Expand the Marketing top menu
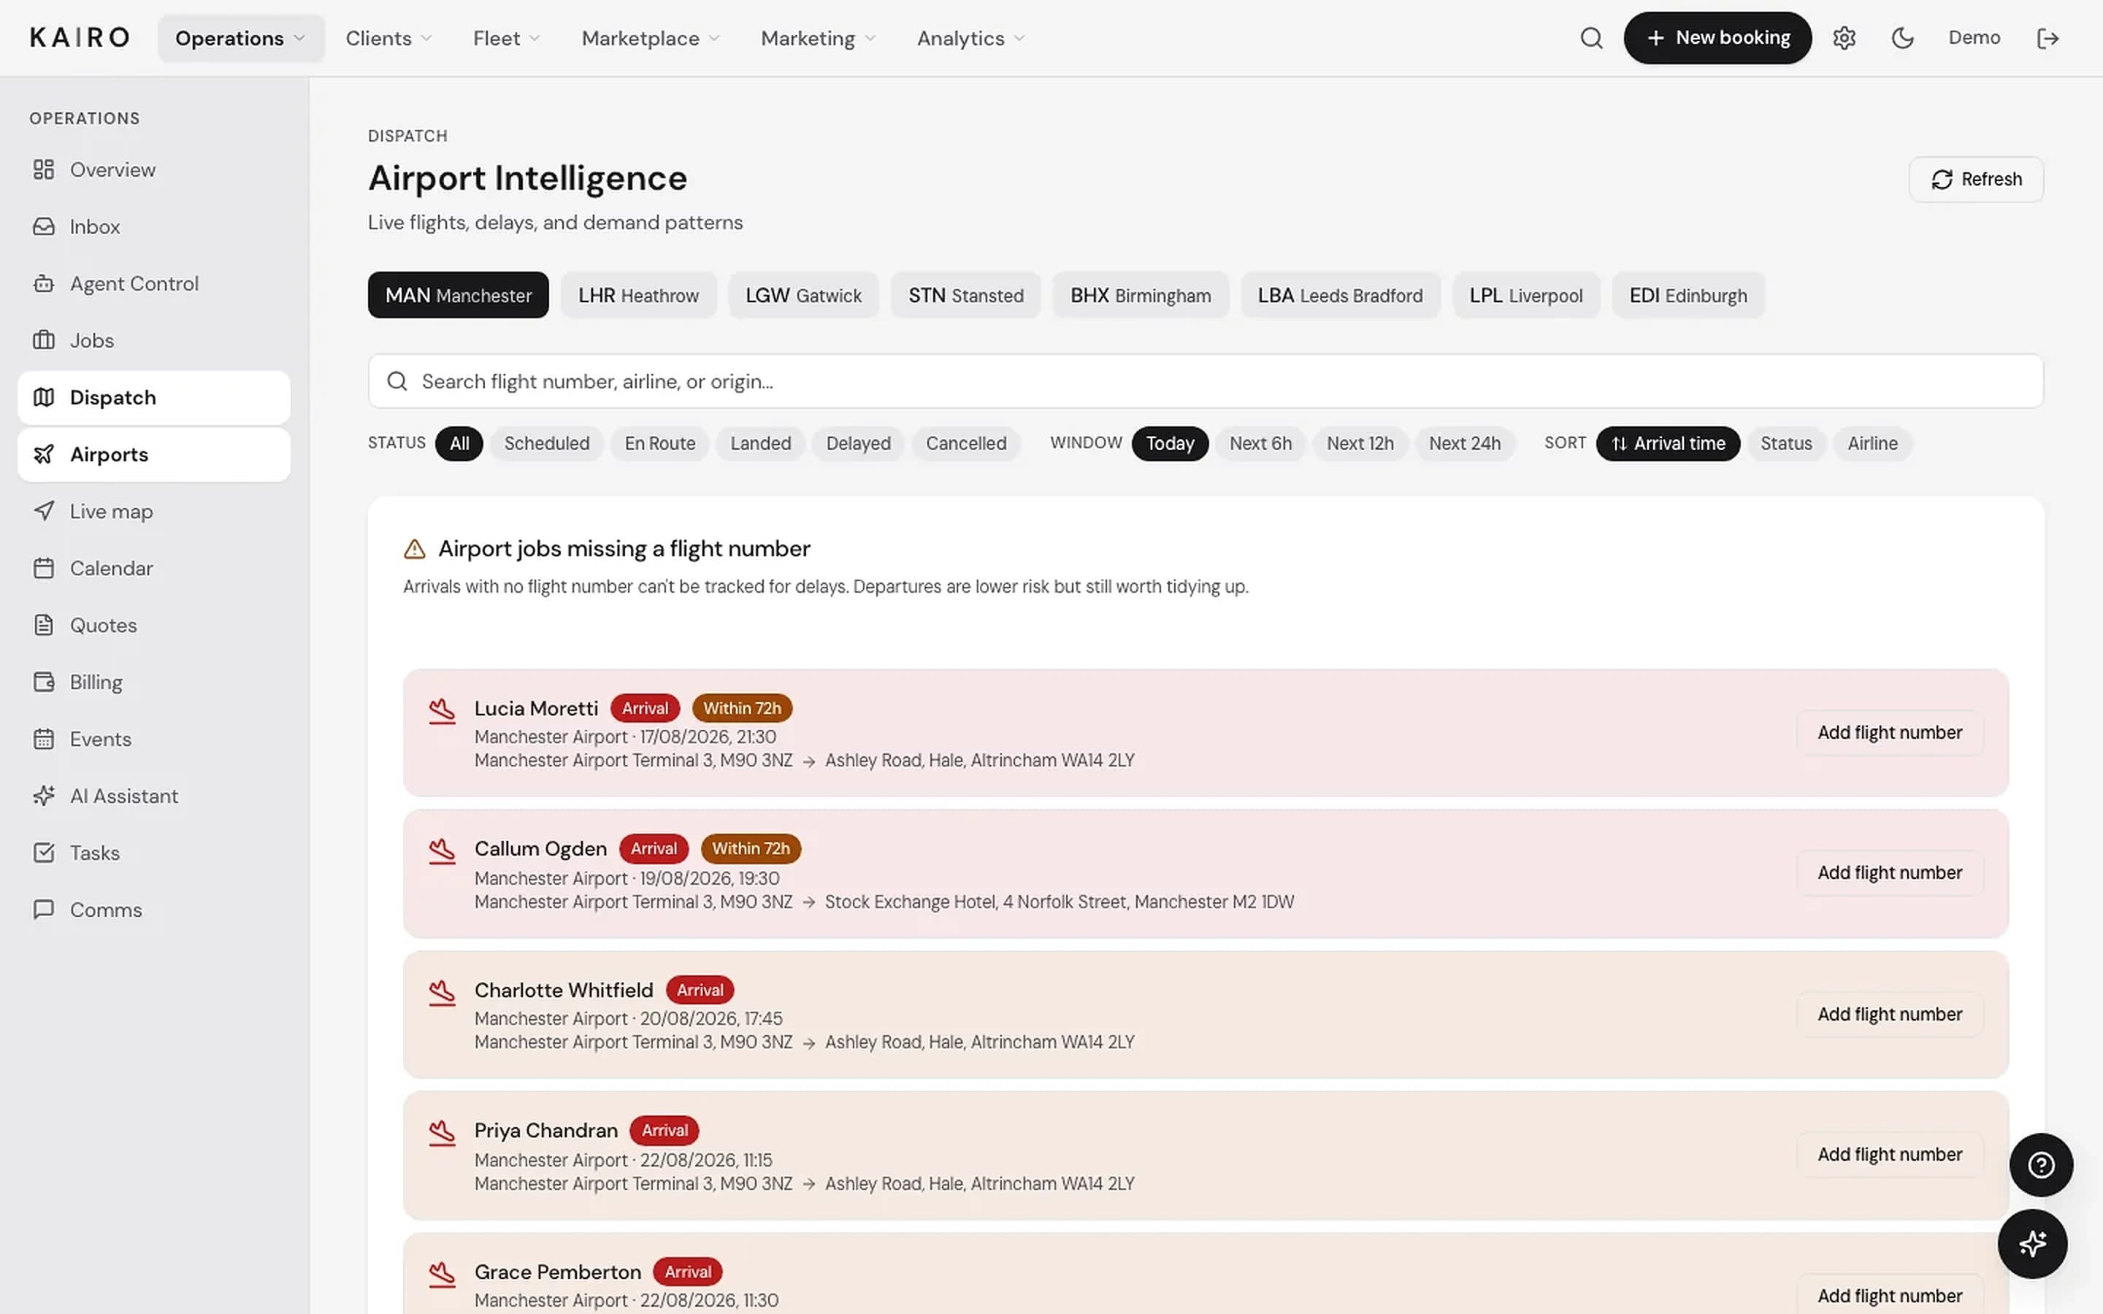This screenshot has height=1314, width=2103. click(818, 38)
